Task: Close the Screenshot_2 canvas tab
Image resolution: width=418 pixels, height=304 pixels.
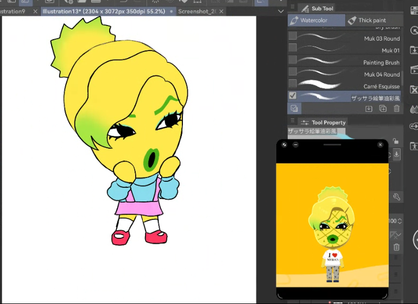Action: pyautogui.click(x=221, y=11)
